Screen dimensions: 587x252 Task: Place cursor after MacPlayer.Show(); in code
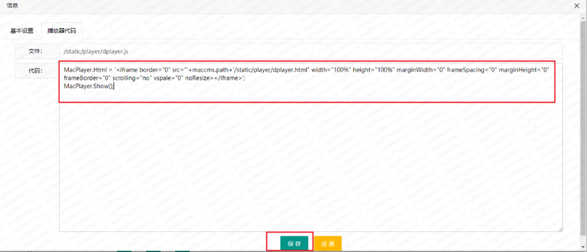[114, 86]
